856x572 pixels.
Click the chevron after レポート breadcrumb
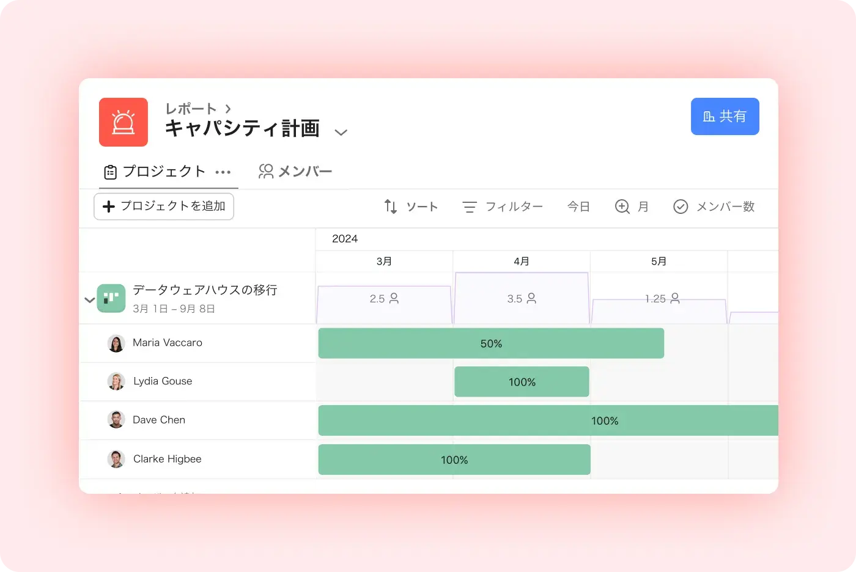click(228, 109)
